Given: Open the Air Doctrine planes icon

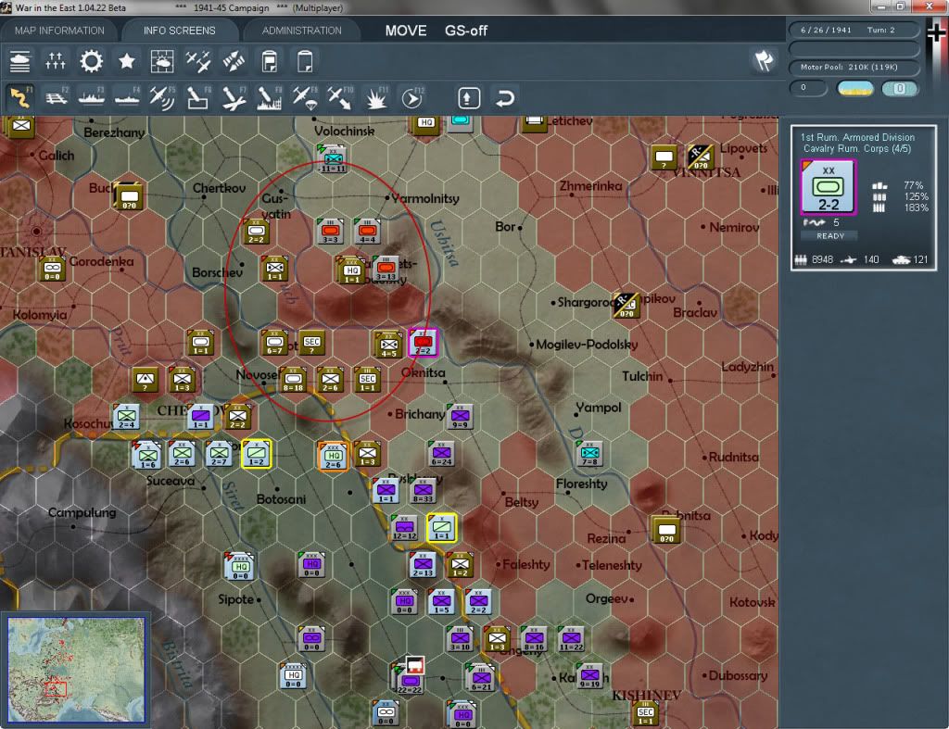Looking at the screenshot, I should 198,61.
